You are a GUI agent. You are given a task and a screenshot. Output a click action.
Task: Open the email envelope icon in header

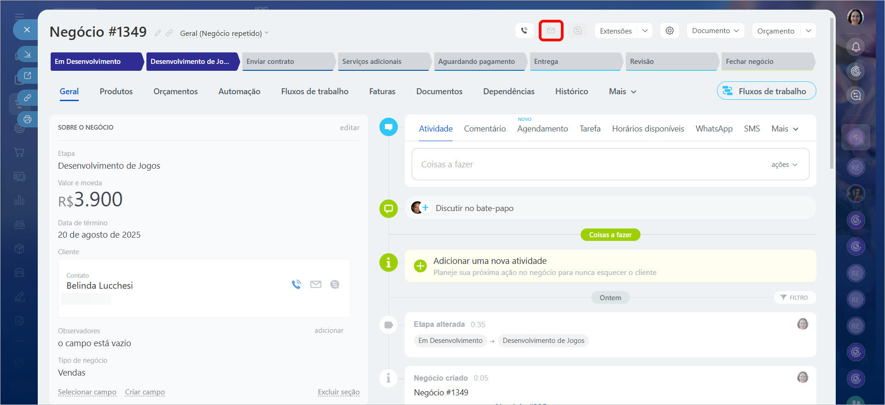click(551, 31)
